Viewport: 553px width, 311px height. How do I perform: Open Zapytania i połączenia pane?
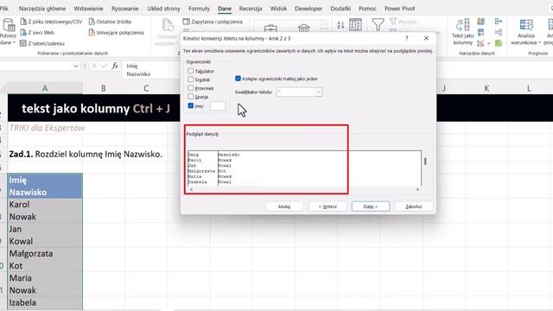coord(213,22)
